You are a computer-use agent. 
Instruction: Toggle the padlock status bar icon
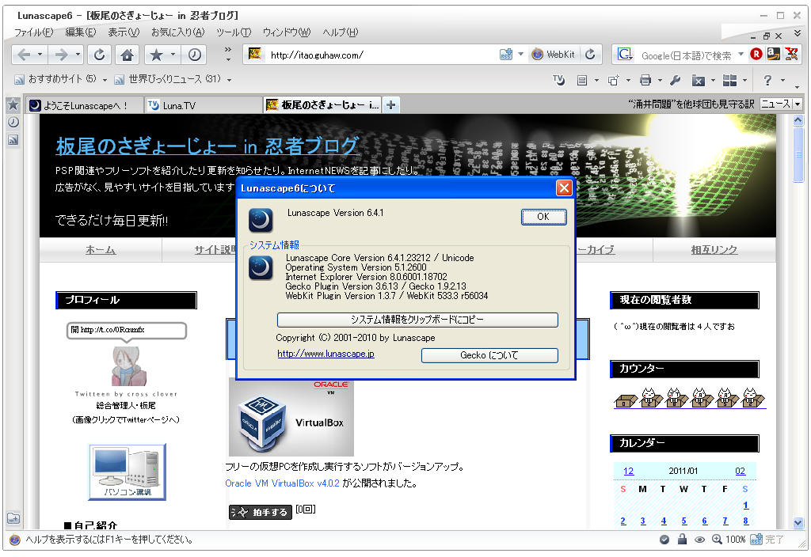(682, 540)
